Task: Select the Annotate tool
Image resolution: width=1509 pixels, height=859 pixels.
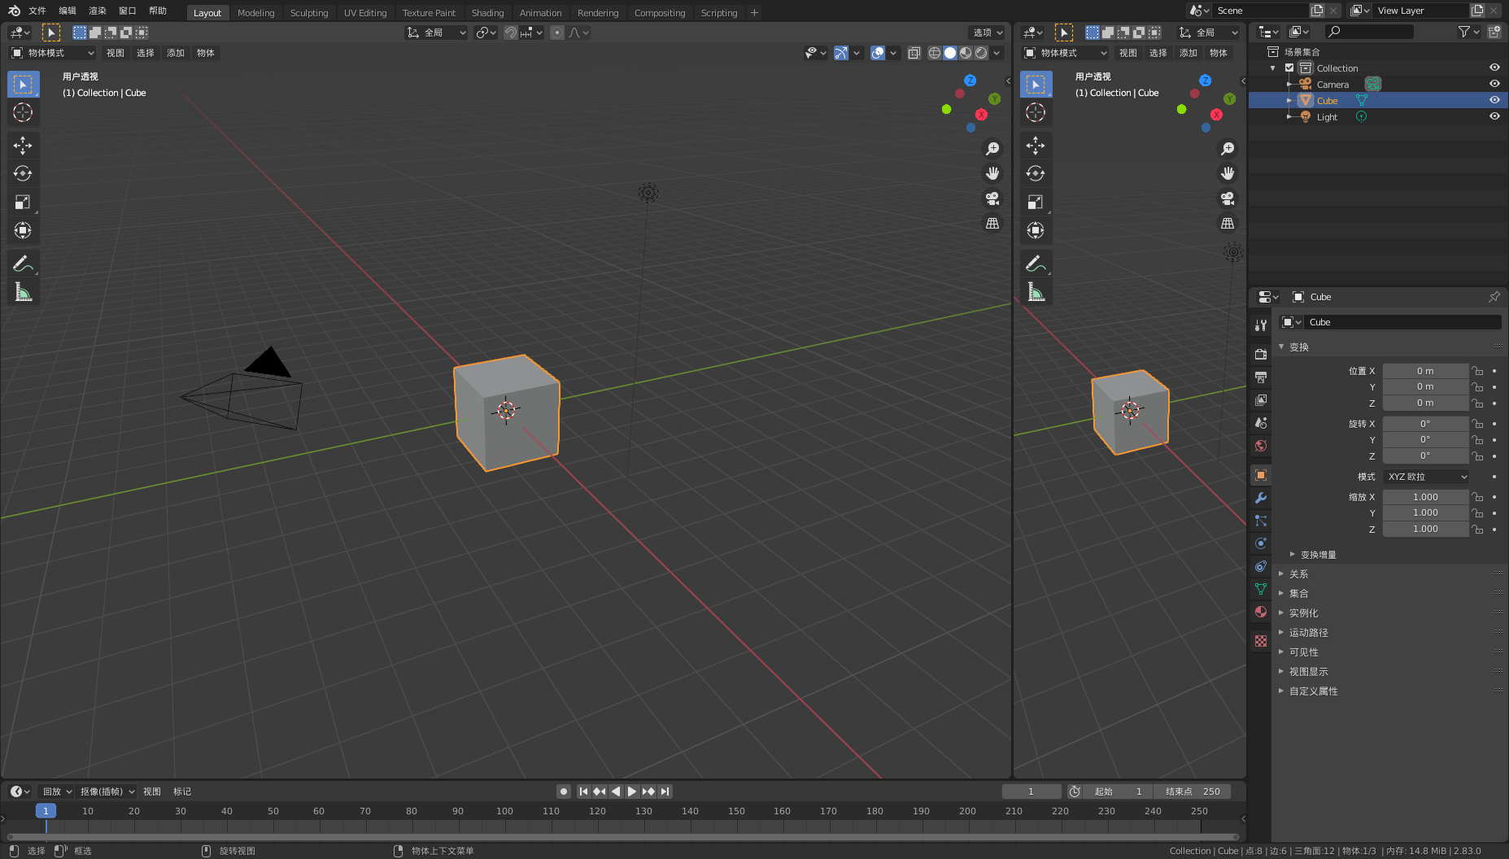Action: tap(23, 262)
